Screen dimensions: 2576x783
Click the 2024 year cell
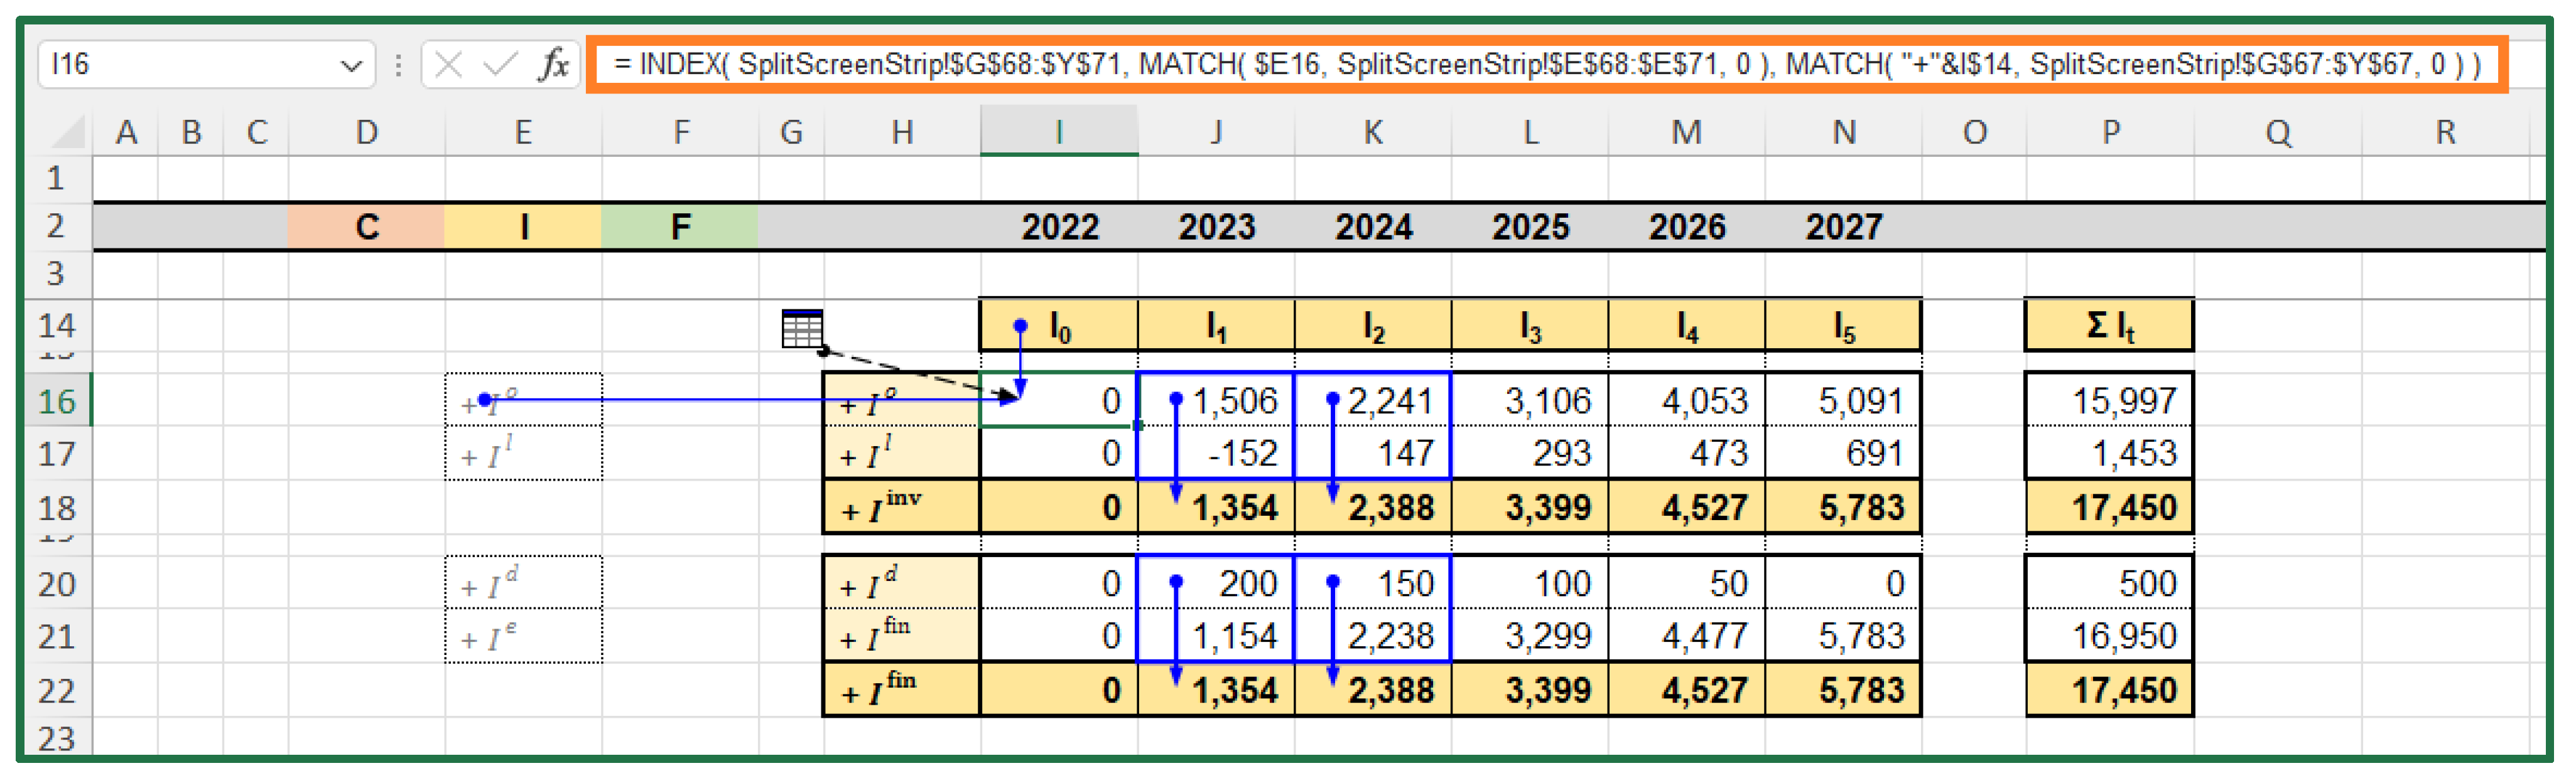coord(1373,226)
